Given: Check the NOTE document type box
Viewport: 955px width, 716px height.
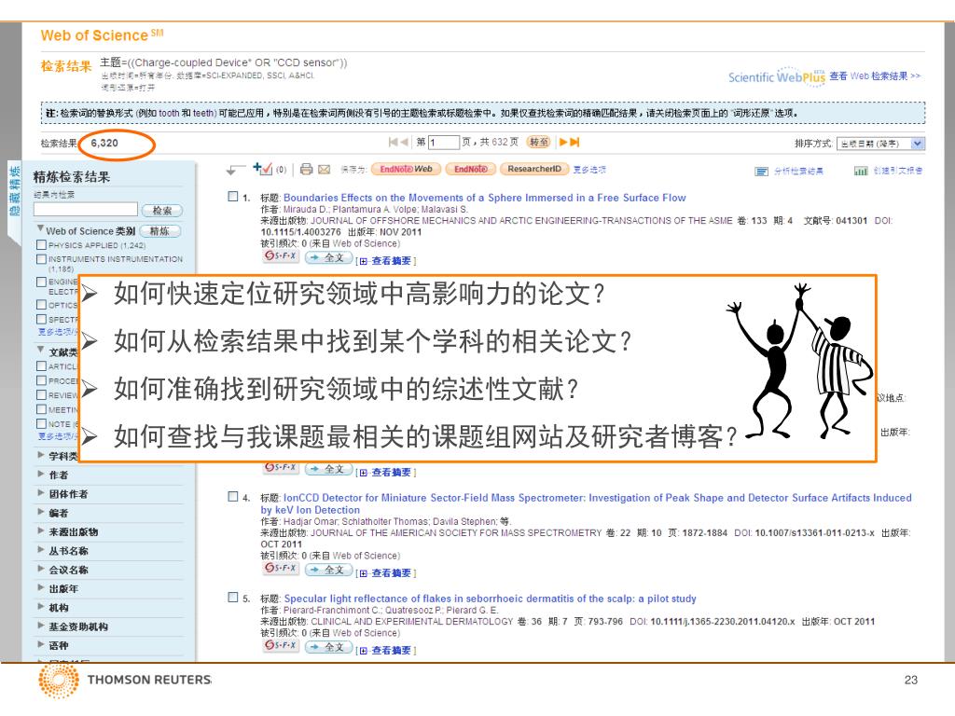Looking at the screenshot, I should (x=41, y=423).
